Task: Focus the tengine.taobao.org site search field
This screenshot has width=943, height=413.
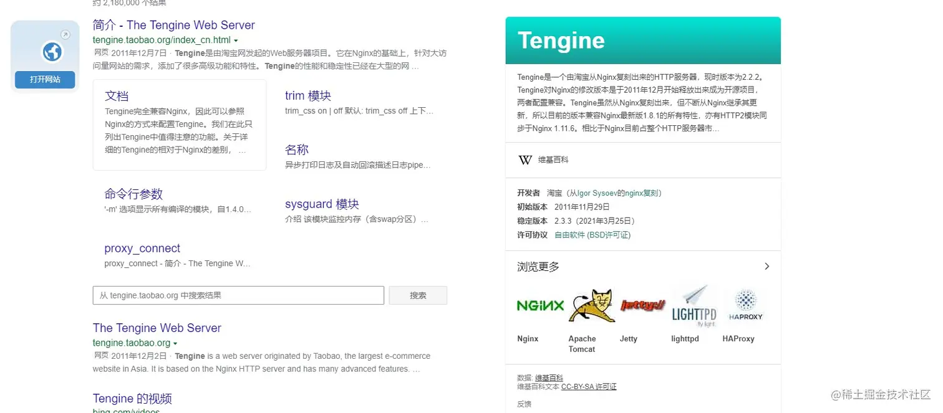Action: 238,295
